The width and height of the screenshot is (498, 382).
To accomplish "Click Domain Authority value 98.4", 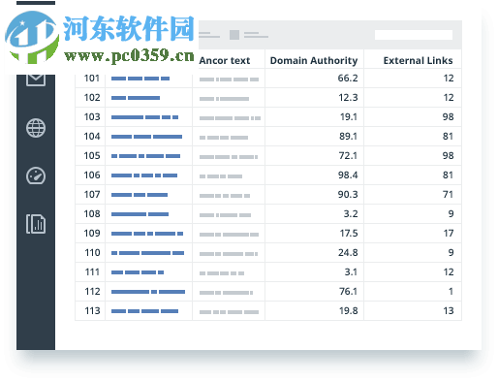I will [x=348, y=175].
